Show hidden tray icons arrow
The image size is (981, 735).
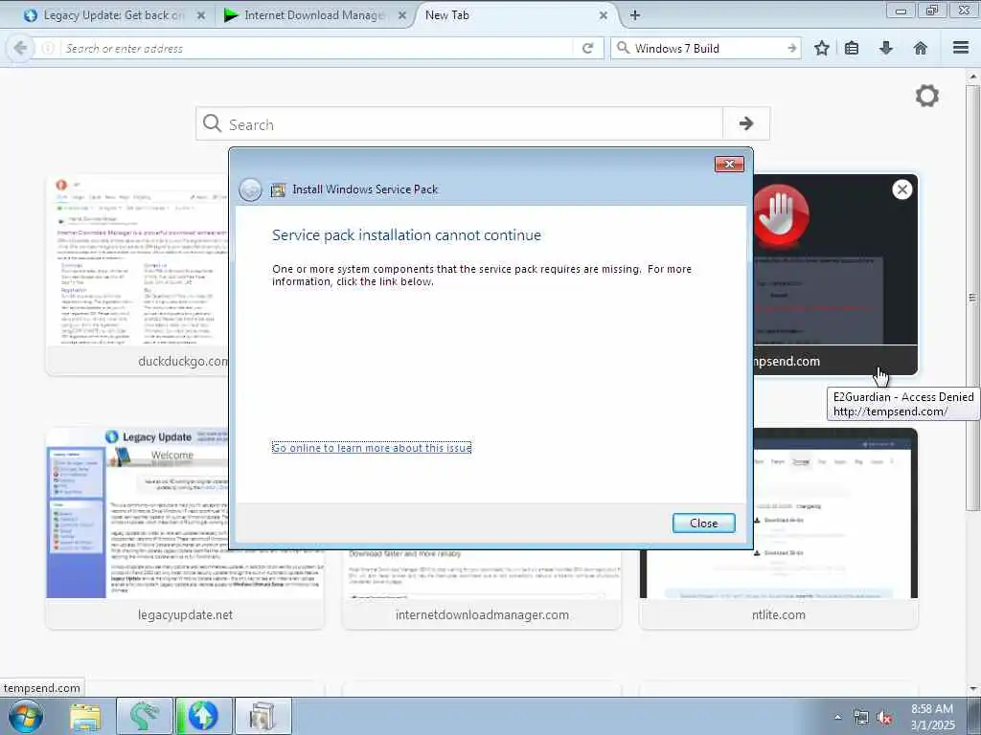[x=837, y=717]
